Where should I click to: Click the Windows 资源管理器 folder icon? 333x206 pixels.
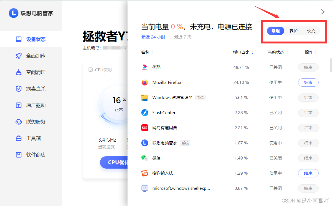coord(145,98)
